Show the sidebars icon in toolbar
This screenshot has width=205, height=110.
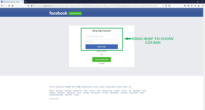(x=188, y=6)
